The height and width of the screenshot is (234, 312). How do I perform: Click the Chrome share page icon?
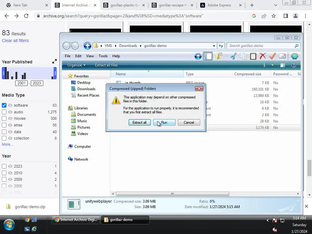[x=264, y=16]
